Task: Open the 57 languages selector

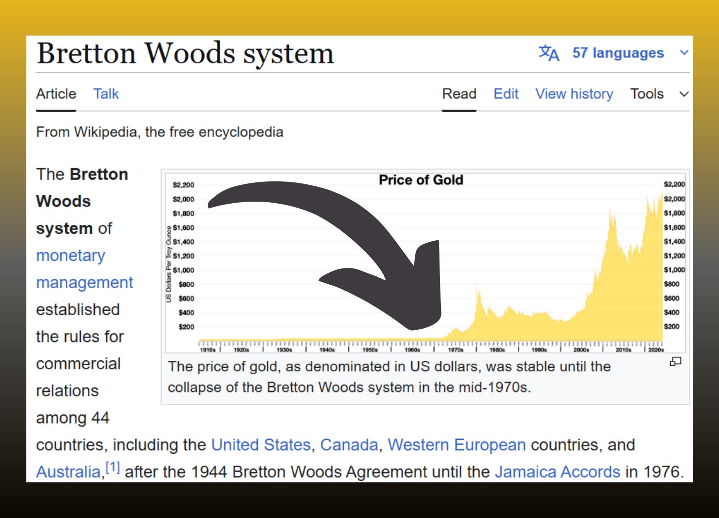Action: click(618, 53)
